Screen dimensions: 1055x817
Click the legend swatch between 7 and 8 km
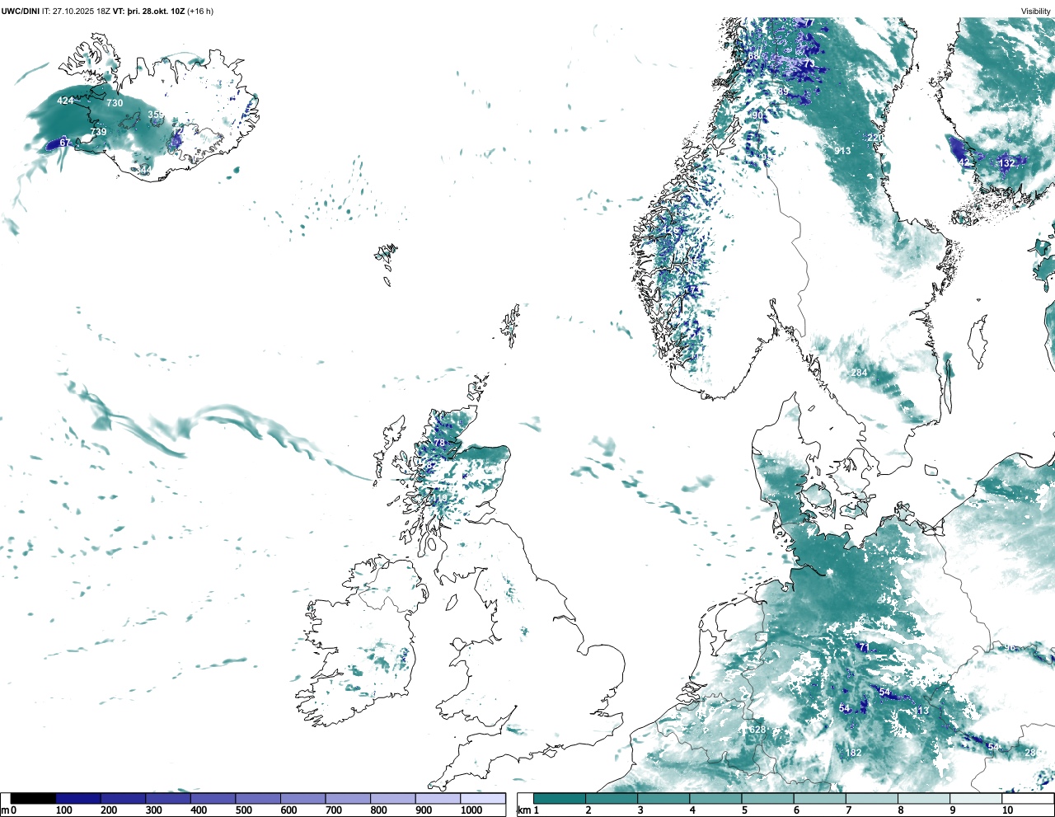tap(872, 798)
